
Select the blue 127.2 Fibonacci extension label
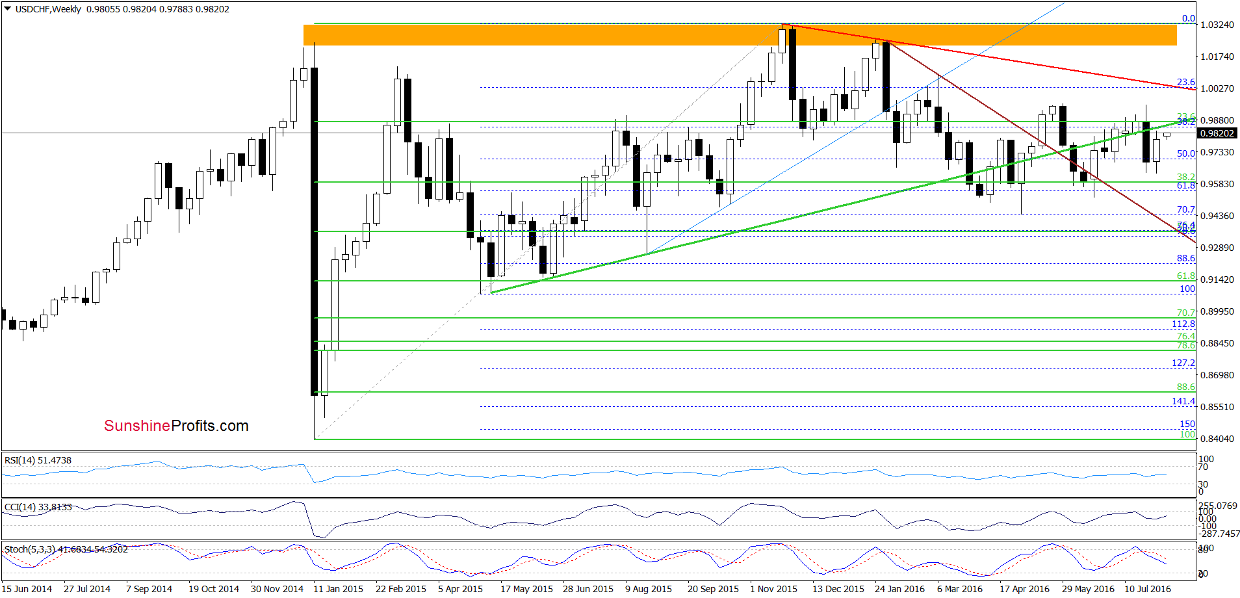1183,363
